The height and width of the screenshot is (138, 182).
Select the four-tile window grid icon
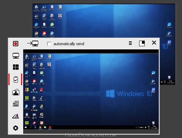tap(16, 67)
